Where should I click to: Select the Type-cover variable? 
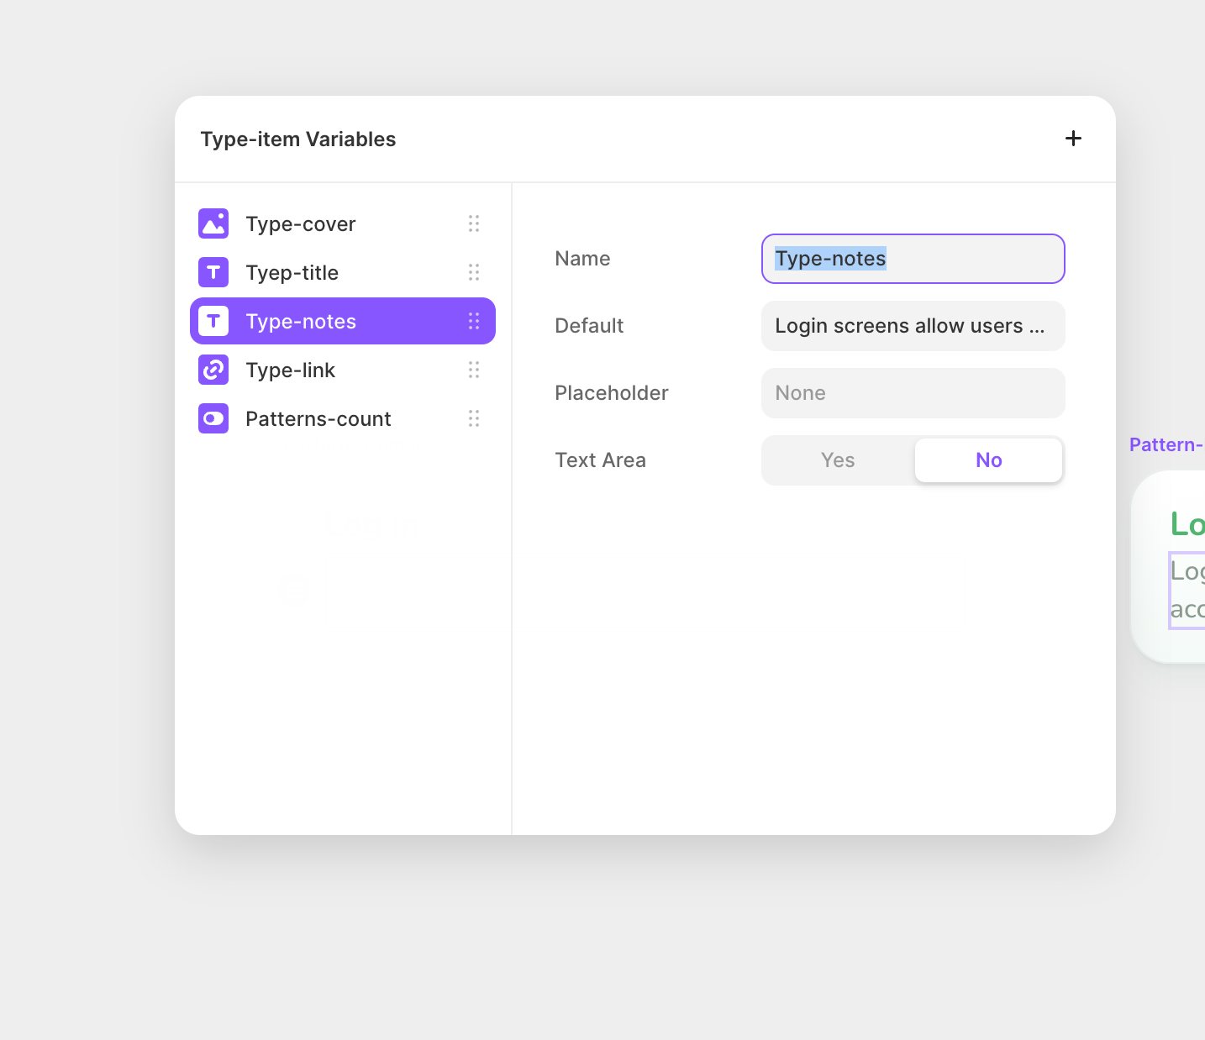[x=343, y=223]
